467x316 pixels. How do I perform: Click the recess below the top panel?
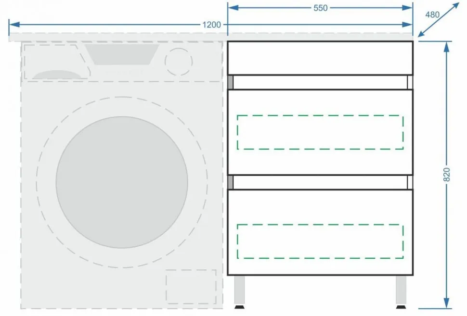point(320,82)
